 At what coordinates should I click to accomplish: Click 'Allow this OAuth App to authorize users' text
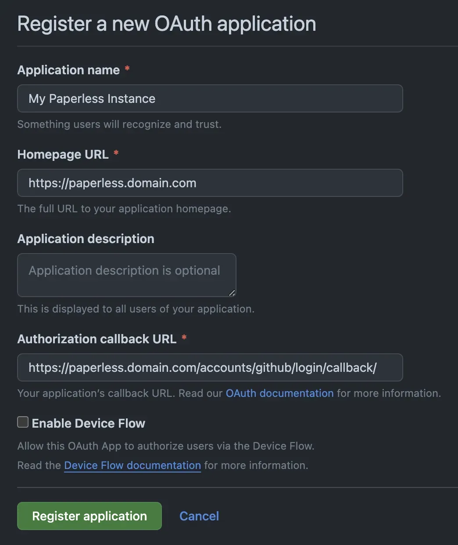pyautogui.click(x=166, y=446)
